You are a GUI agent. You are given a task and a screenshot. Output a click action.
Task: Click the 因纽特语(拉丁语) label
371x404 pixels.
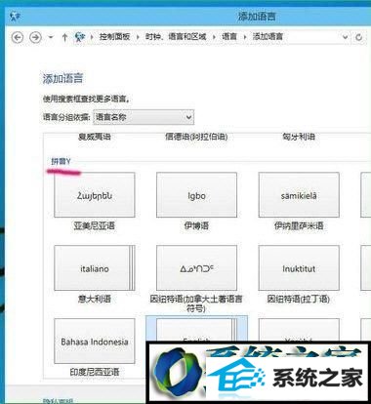299,299
